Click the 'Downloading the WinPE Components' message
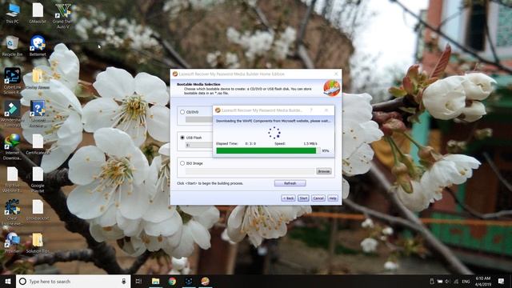512x288 pixels. click(273, 121)
